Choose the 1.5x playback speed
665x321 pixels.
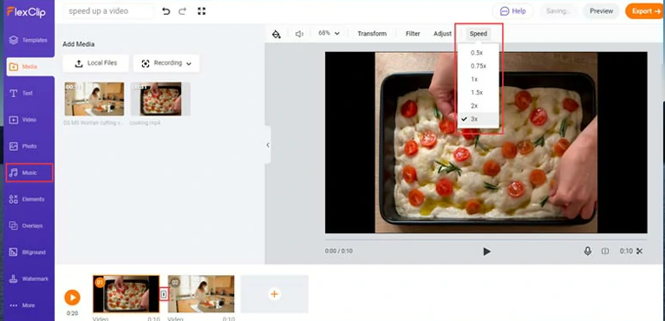click(478, 93)
